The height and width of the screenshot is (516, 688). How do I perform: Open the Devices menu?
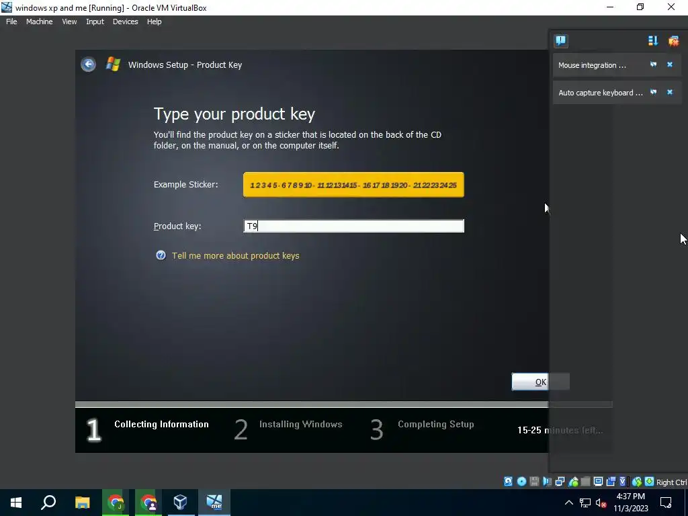(x=125, y=21)
